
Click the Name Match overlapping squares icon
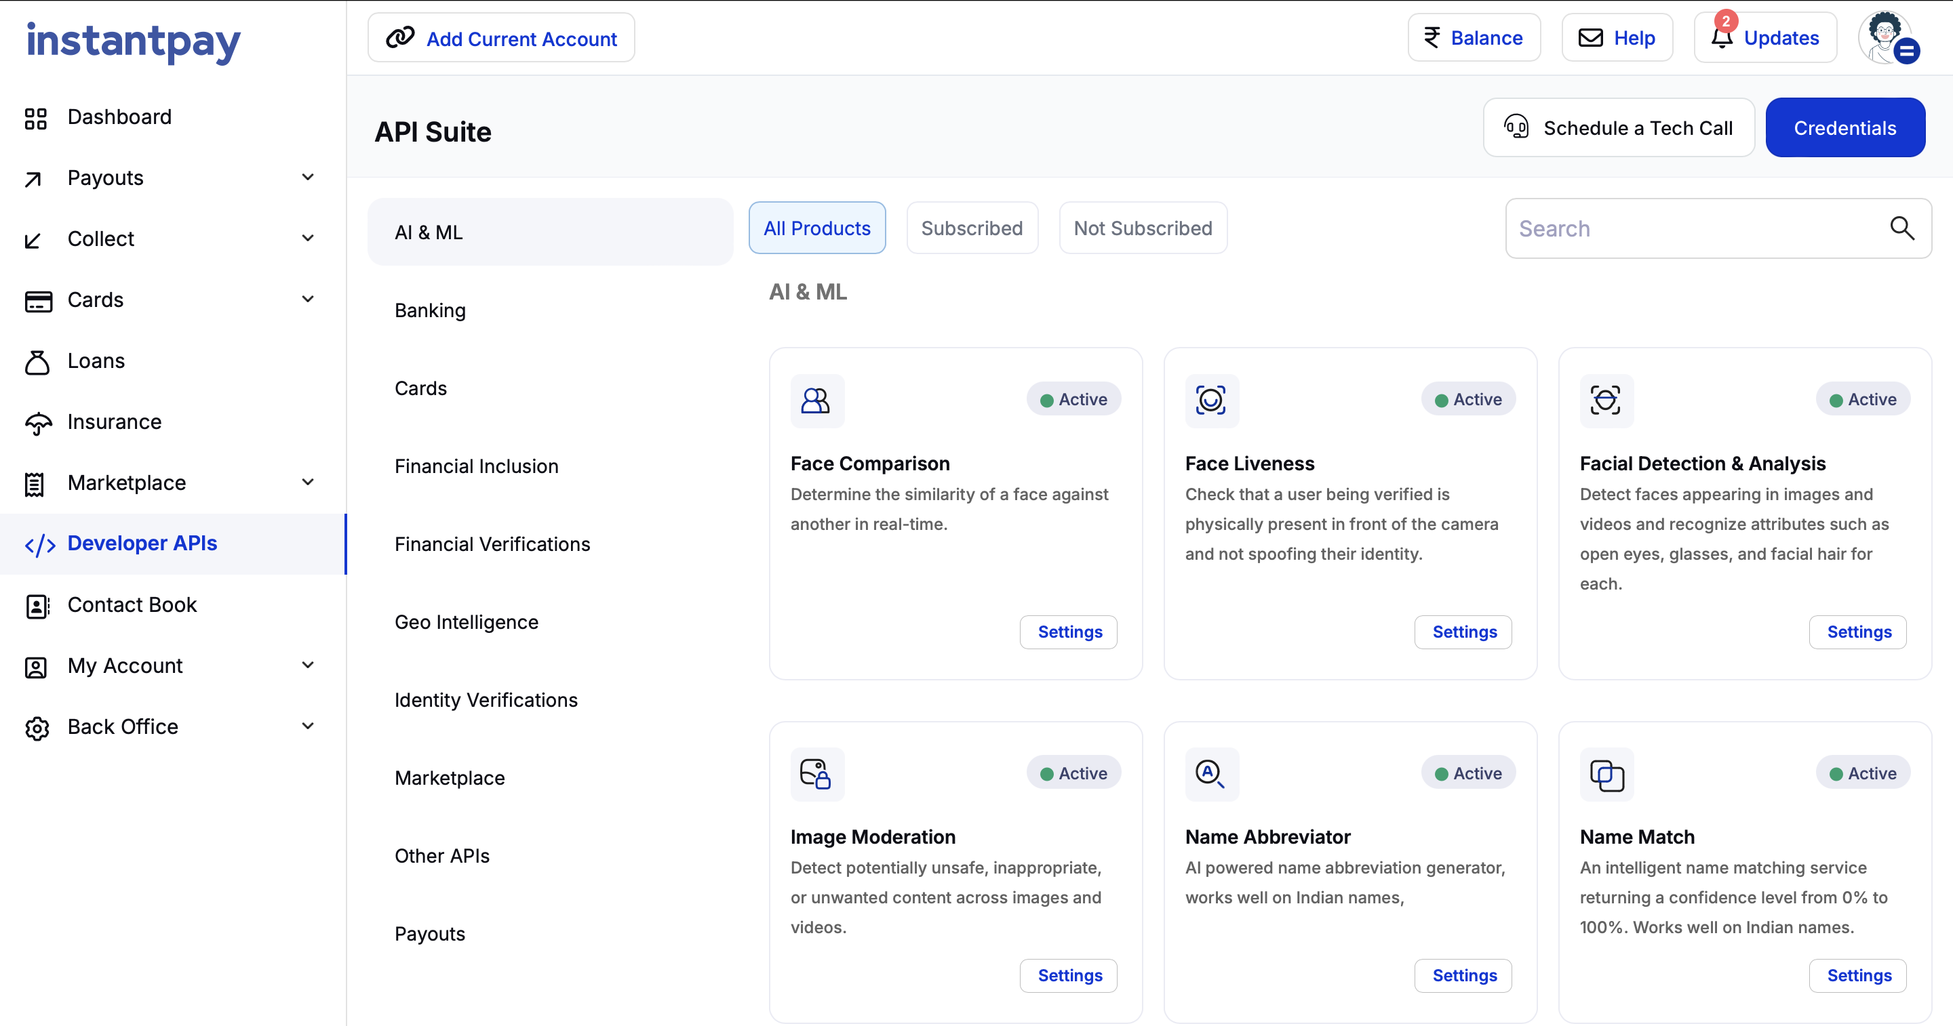point(1606,774)
